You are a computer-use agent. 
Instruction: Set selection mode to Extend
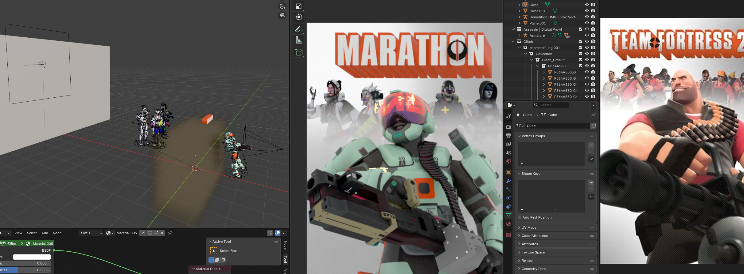pyautogui.click(x=217, y=260)
